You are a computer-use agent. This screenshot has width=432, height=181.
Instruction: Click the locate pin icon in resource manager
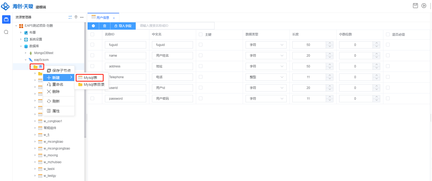[x=76, y=17]
